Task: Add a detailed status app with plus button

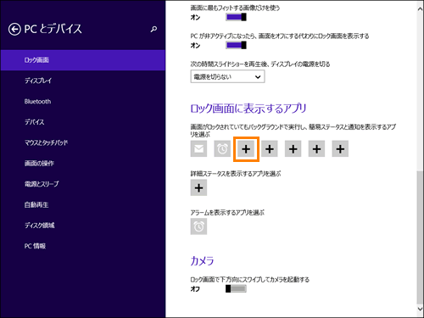Action: 198,187
